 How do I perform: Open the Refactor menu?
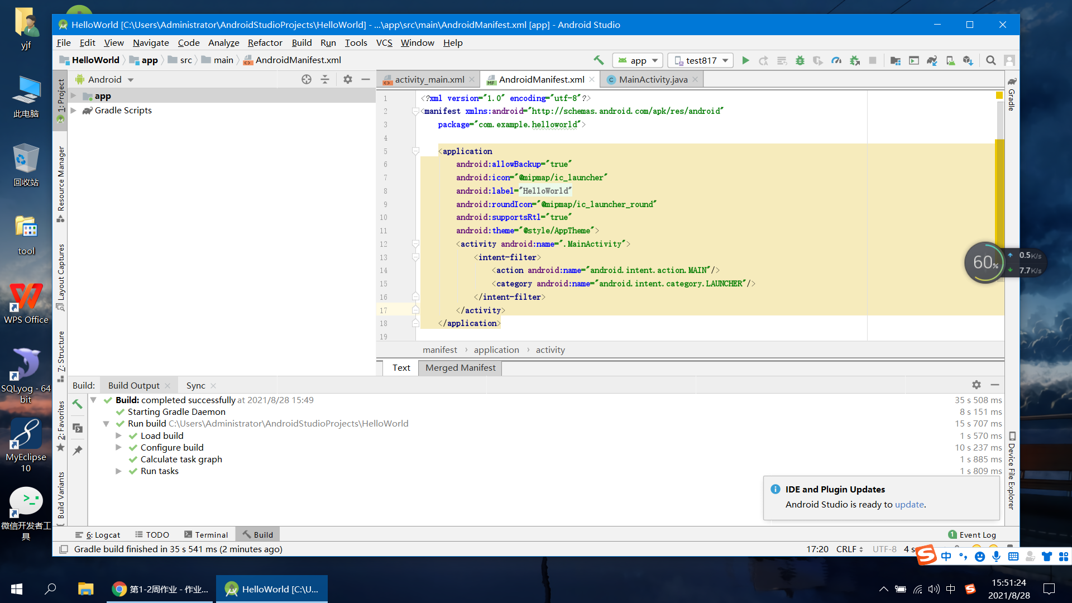[x=265, y=42]
